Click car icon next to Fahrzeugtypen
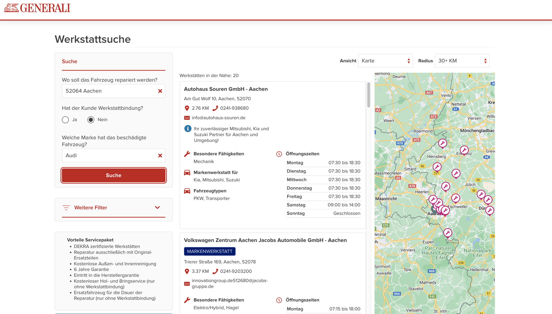The height and width of the screenshot is (314, 552). tap(187, 191)
